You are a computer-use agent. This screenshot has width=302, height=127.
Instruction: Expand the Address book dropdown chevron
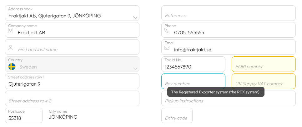135,17
